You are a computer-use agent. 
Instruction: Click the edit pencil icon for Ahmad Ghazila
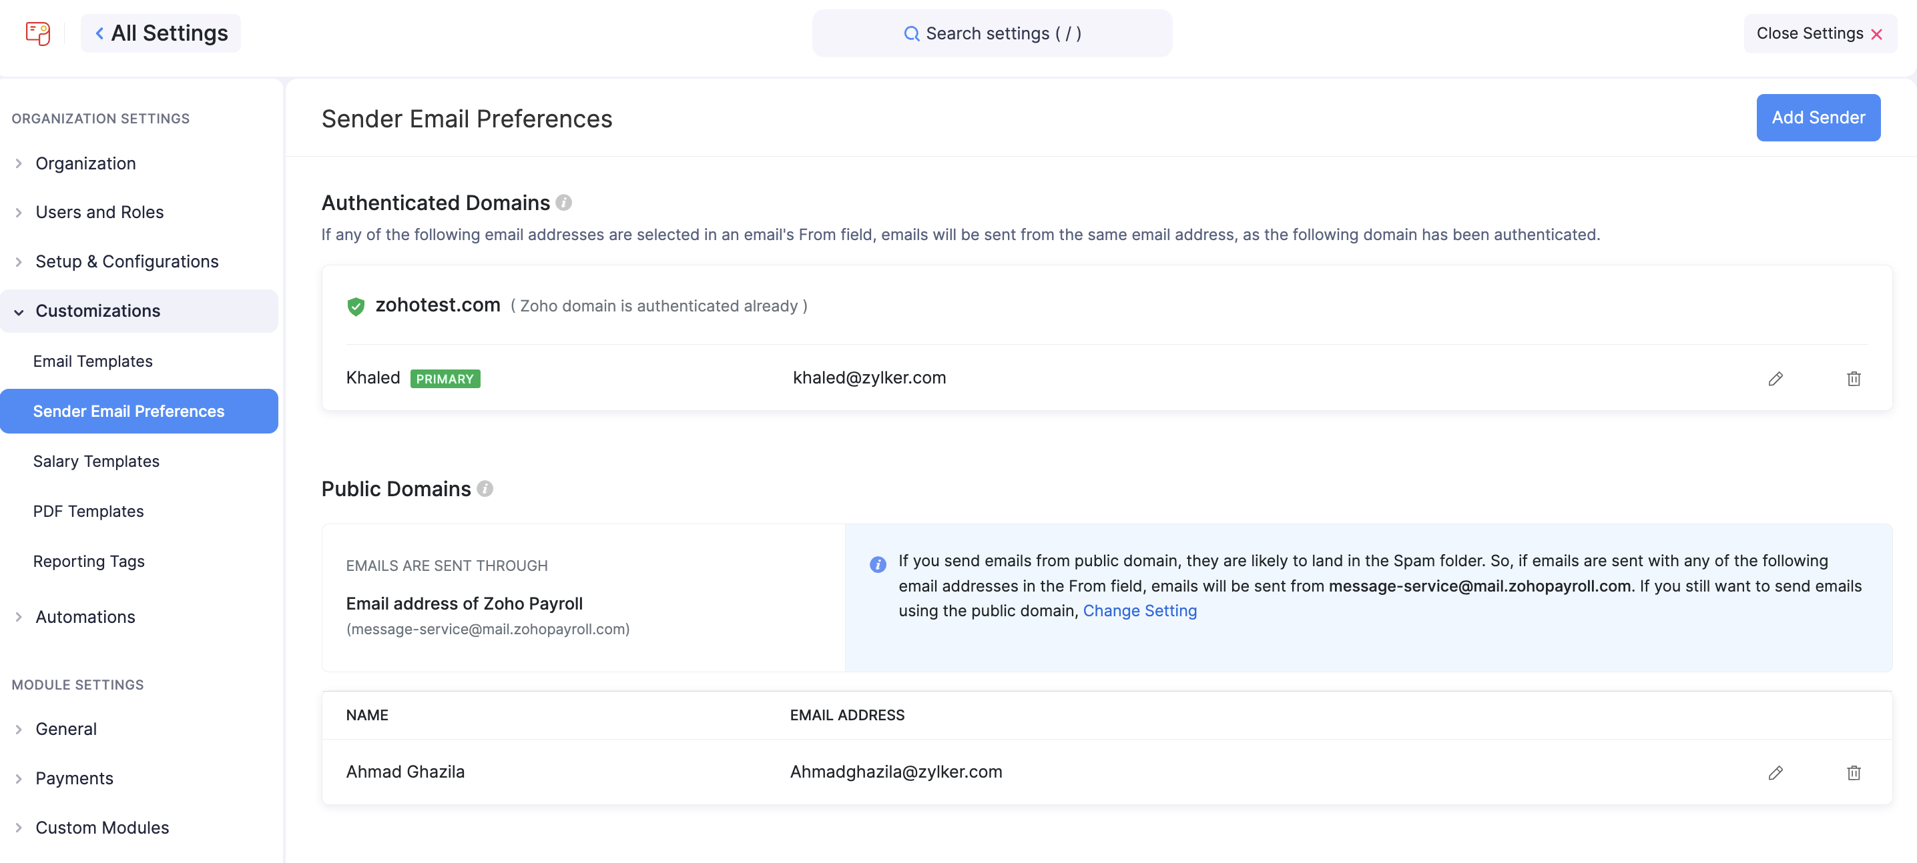pos(1776,772)
